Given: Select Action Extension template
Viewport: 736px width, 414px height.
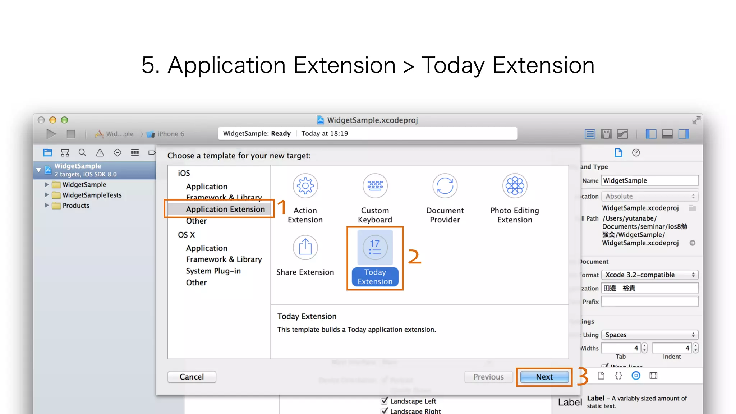Looking at the screenshot, I should (305, 199).
